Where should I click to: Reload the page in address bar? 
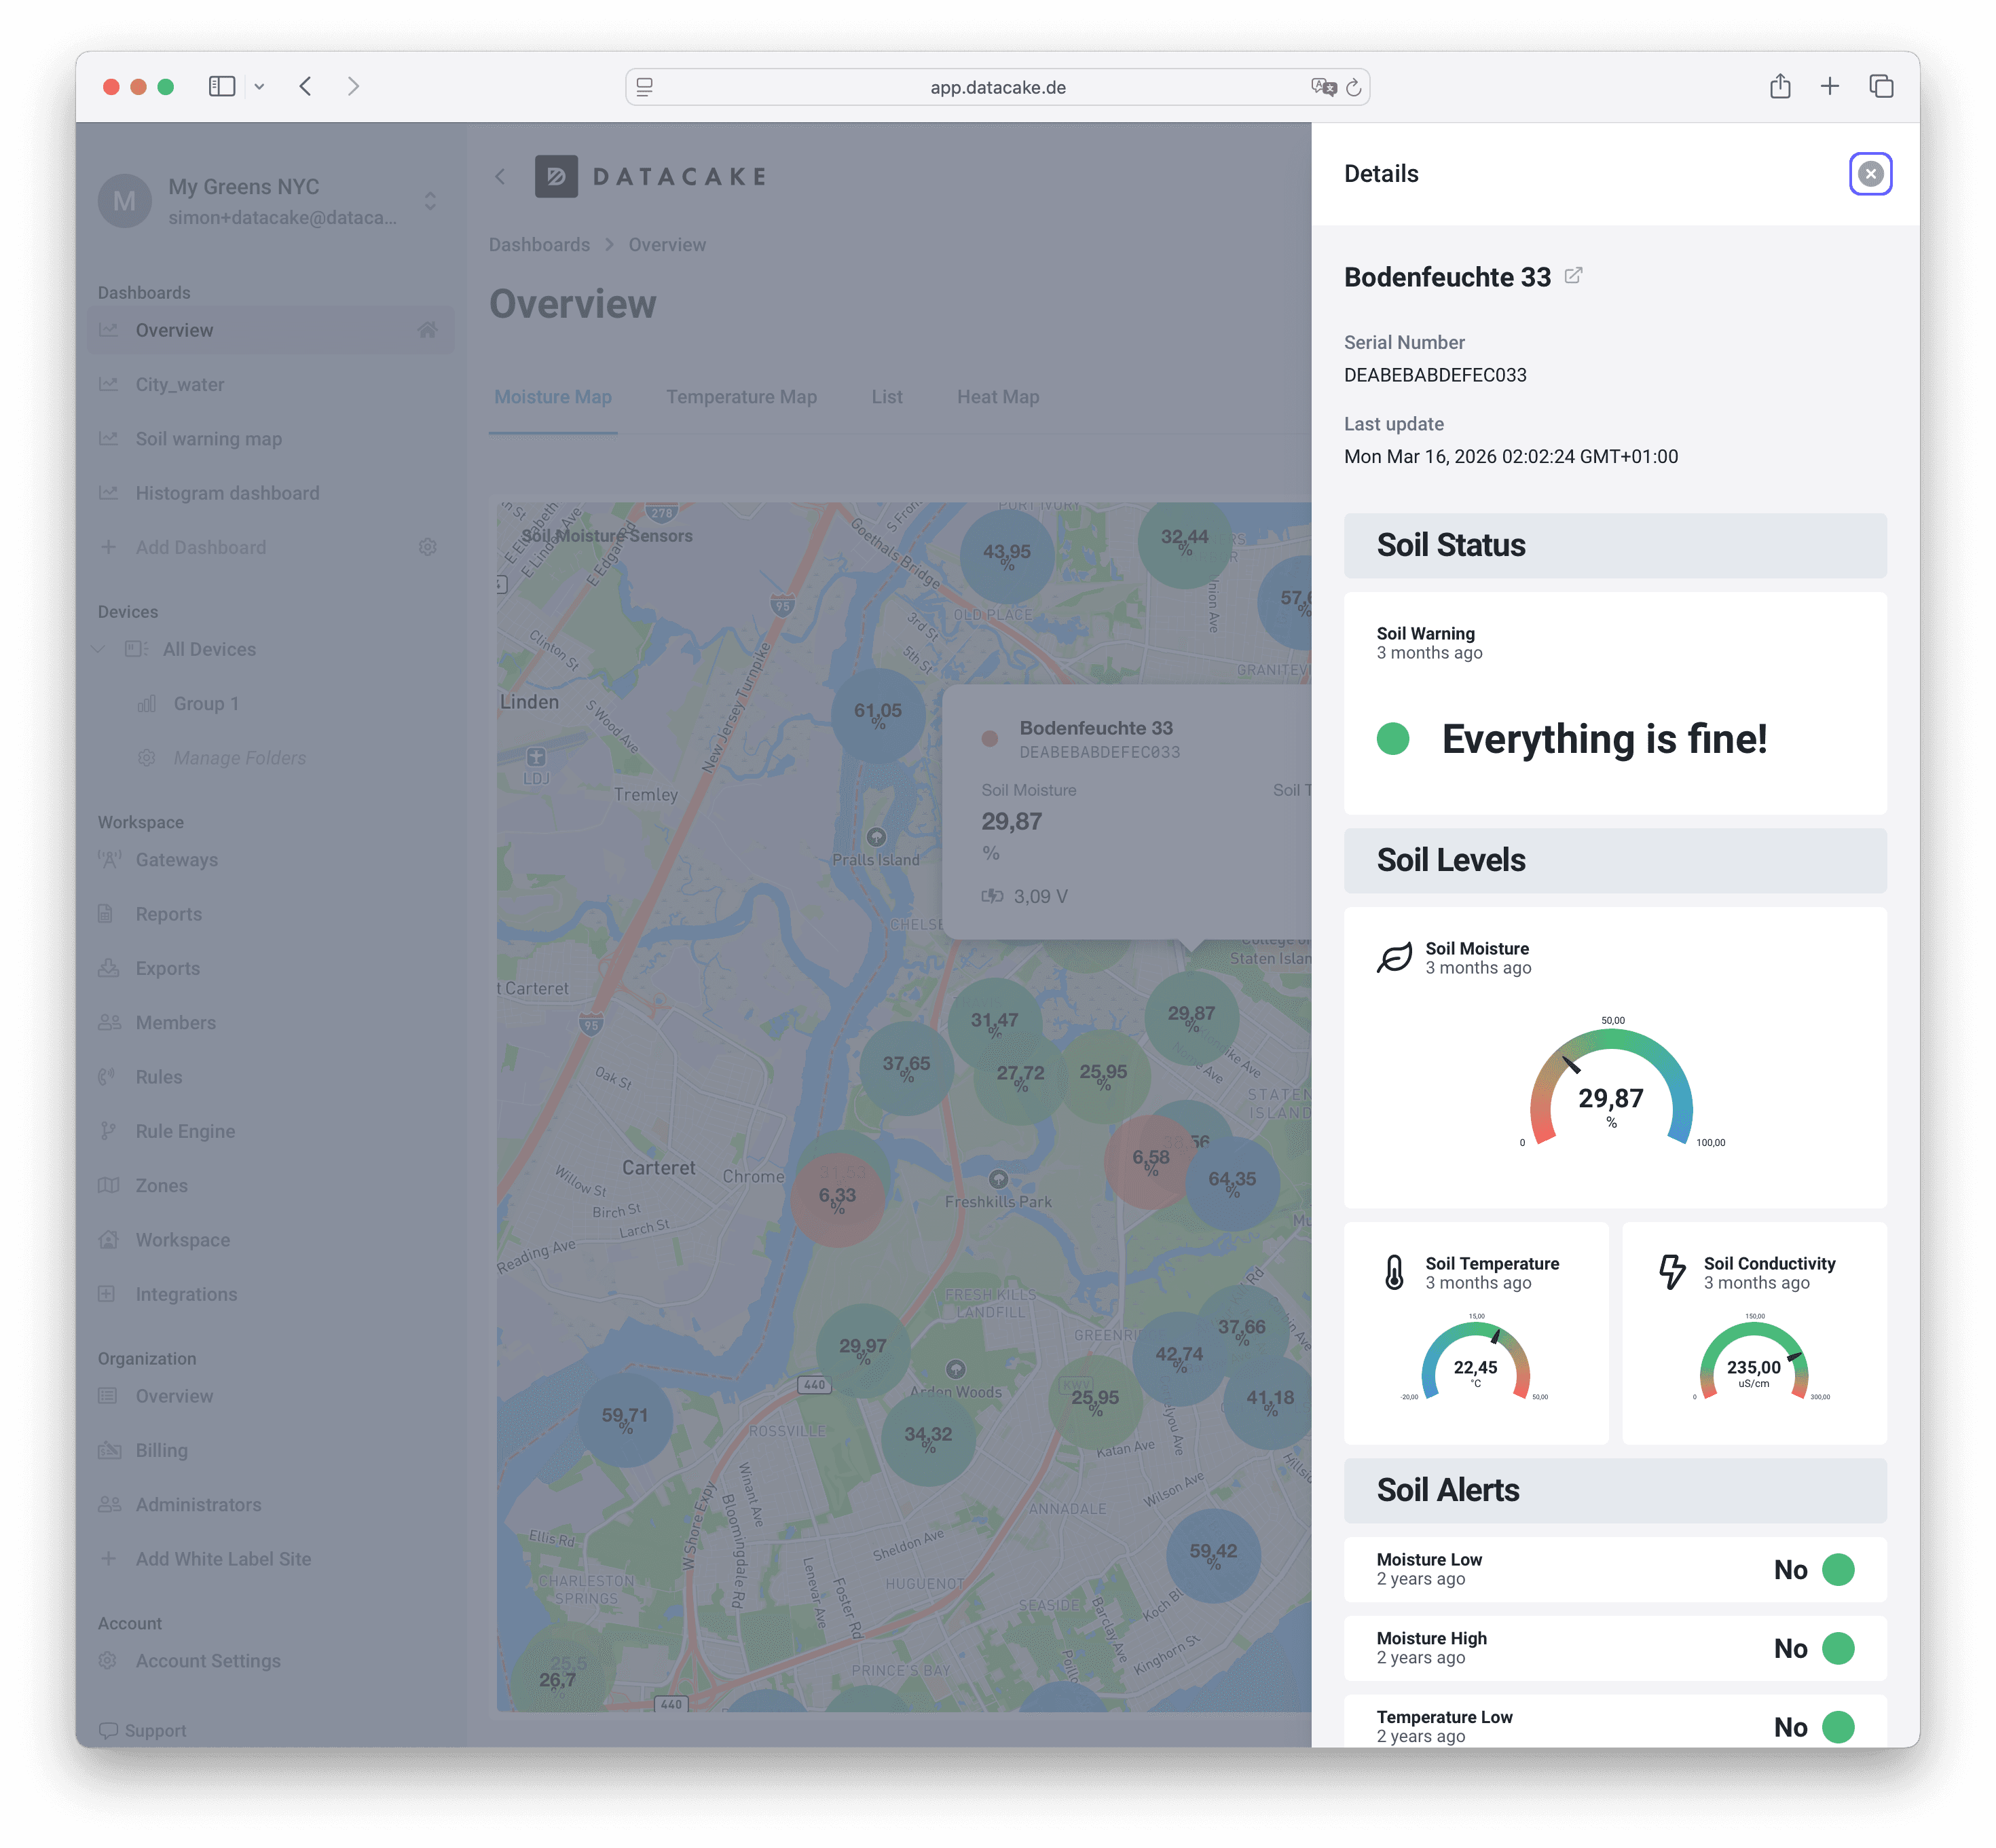tap(1353, 88)
